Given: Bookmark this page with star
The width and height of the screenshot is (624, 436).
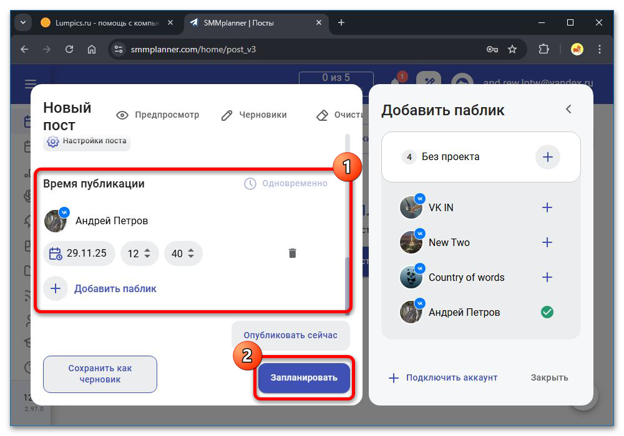Looking at the screenshot, I should [512, 49].
